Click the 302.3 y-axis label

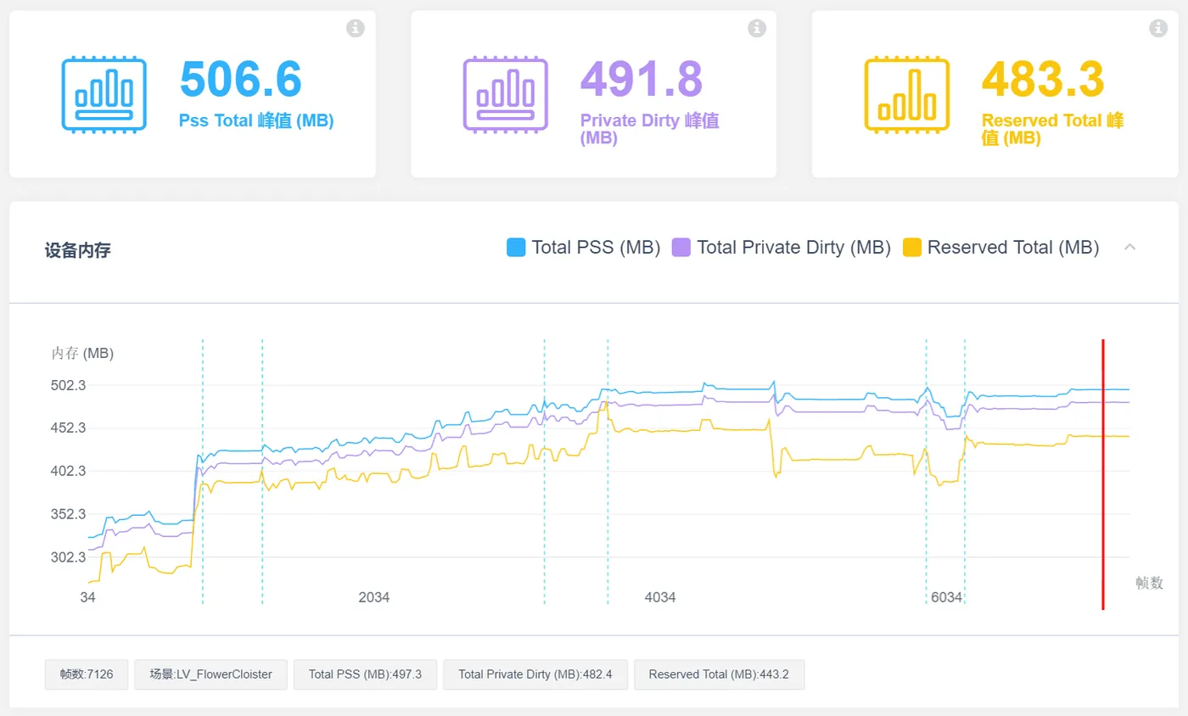click(x=69, y=557)
